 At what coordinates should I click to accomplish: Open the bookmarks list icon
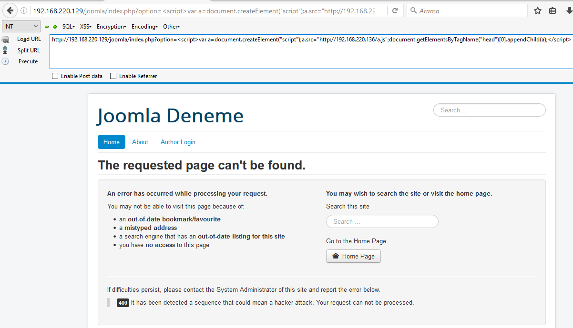click(x=553, y=10)
